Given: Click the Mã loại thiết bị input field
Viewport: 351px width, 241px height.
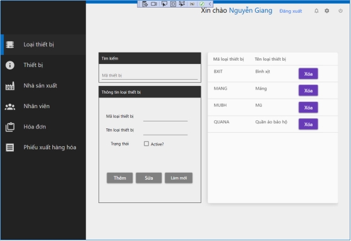Looking at the screenshot, I should [x=165, y=118].
